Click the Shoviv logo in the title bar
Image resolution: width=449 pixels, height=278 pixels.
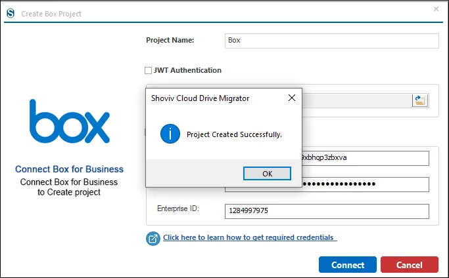click(x=11, y=13)
